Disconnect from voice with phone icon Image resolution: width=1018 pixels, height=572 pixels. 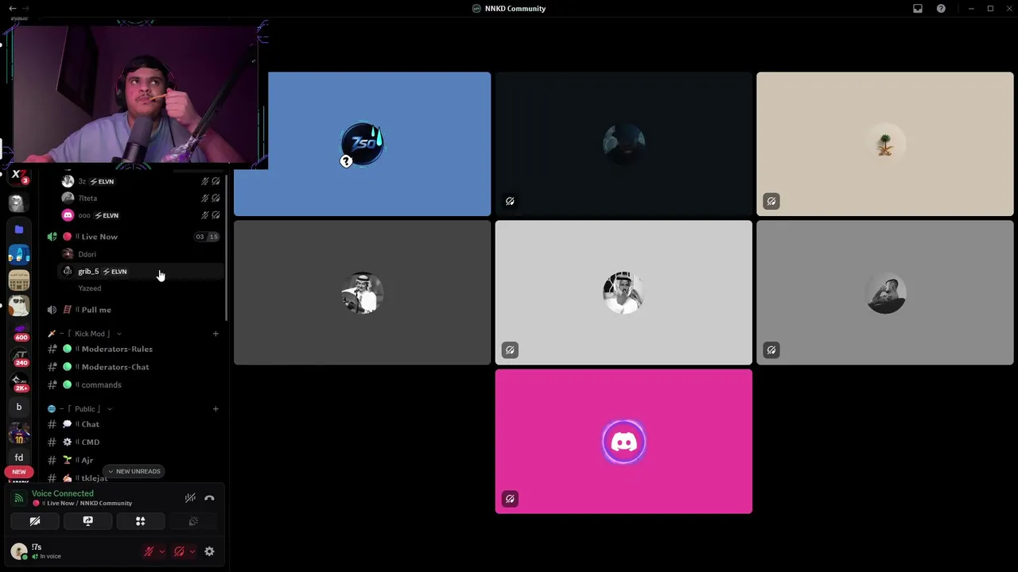(x=209, y=498)
